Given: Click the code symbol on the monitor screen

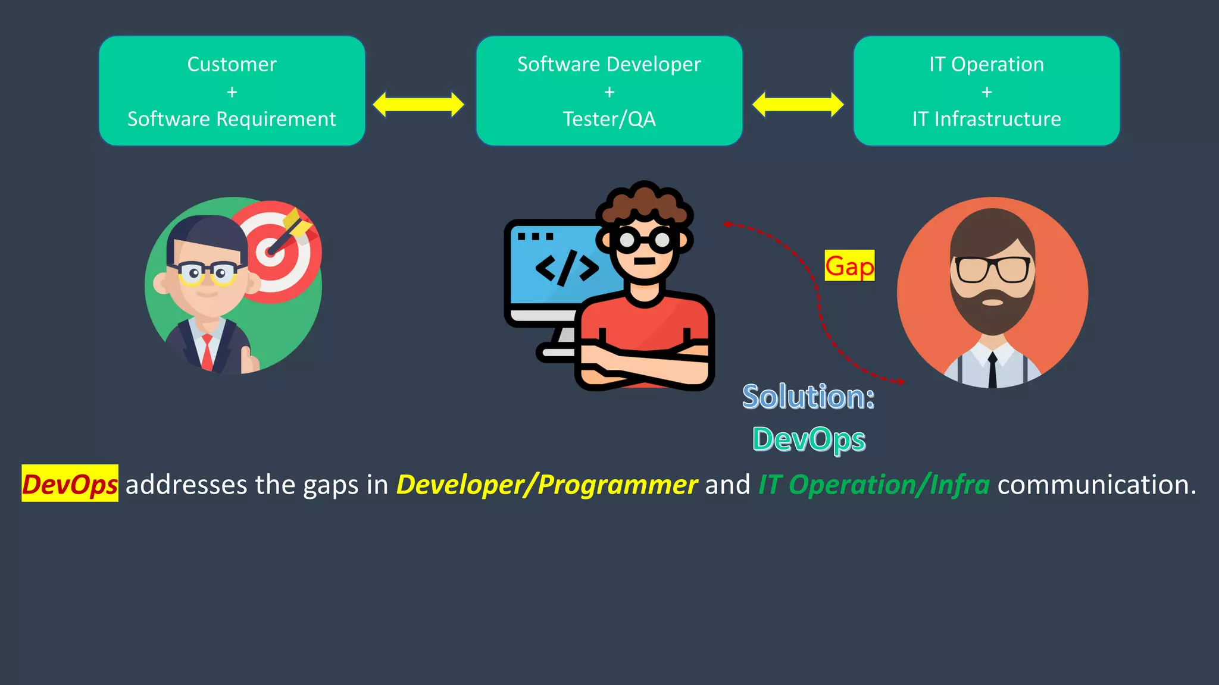Looking at the screenshot, I should click(x=567, y=268).
